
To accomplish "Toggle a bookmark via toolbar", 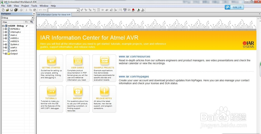I will 103,10.
